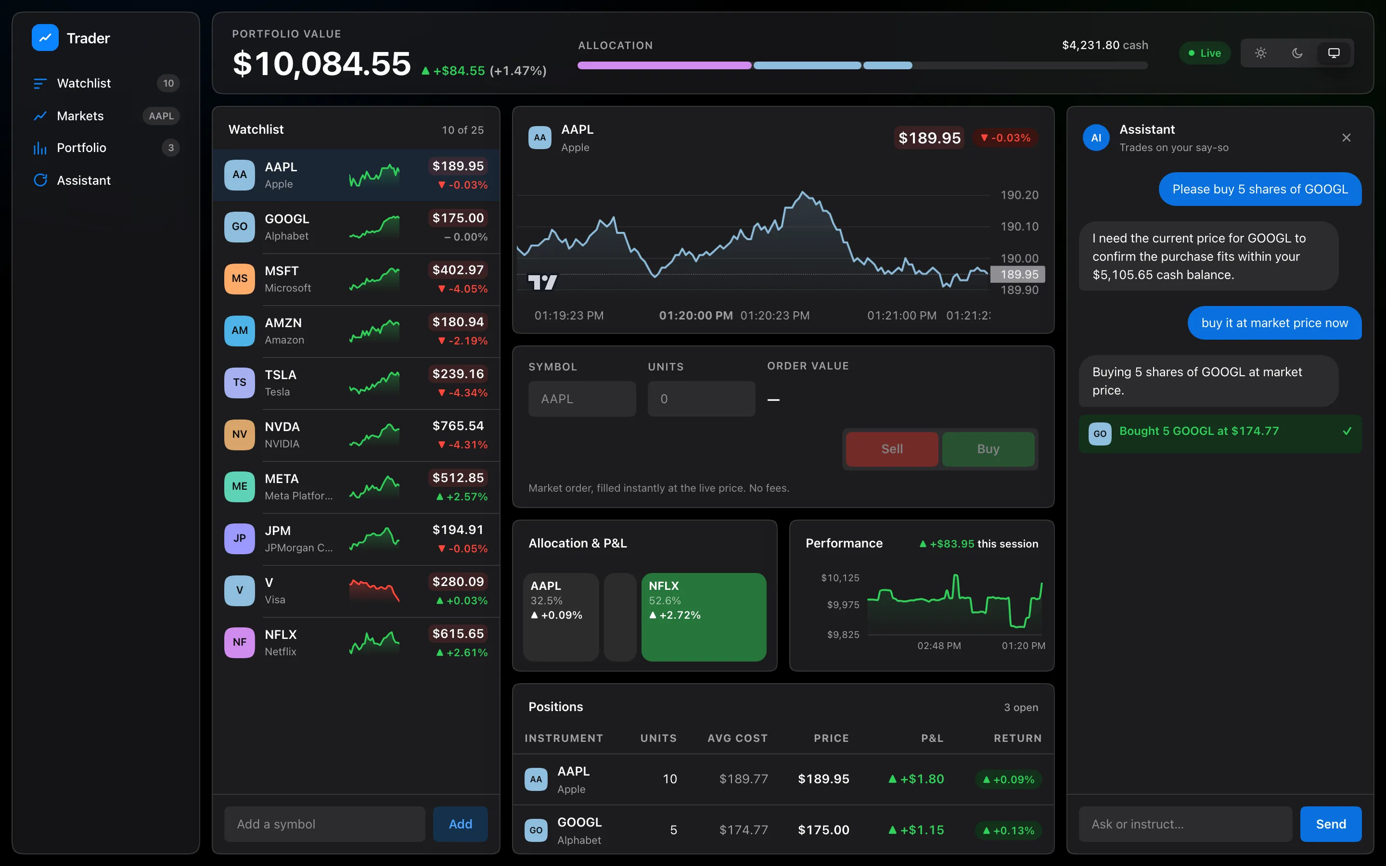Click the AI assistant avatar icon
Screen dimensions: 1386x866
tap(1096, 138)
